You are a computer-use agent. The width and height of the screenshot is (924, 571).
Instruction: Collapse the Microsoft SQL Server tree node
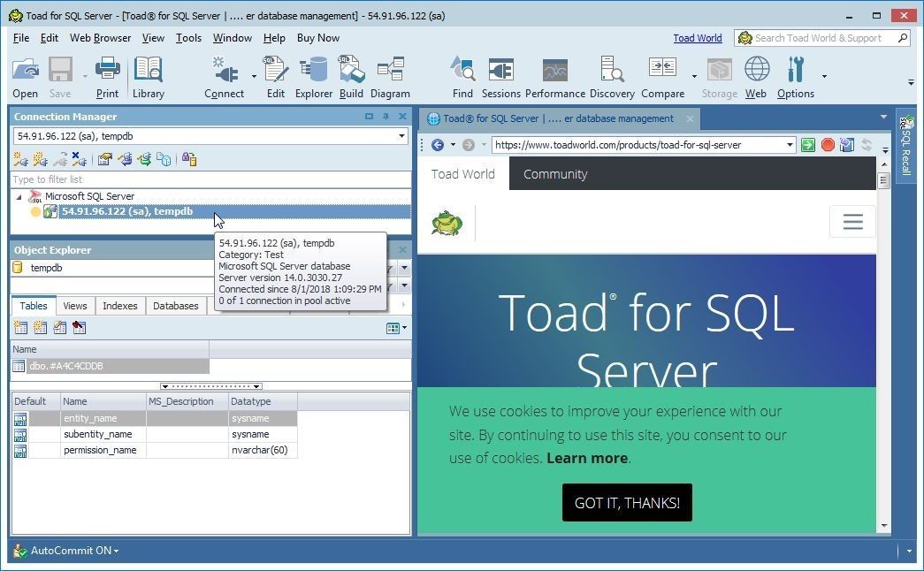(19, 197)
